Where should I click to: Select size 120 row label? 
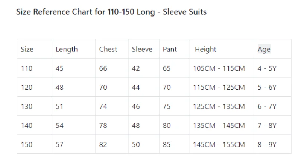click(27, 88)
